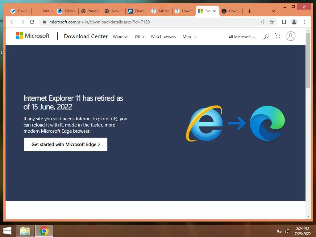This screenshot has width=316, height=237.
Task: View site security lock info
Action: click(44, 22)
